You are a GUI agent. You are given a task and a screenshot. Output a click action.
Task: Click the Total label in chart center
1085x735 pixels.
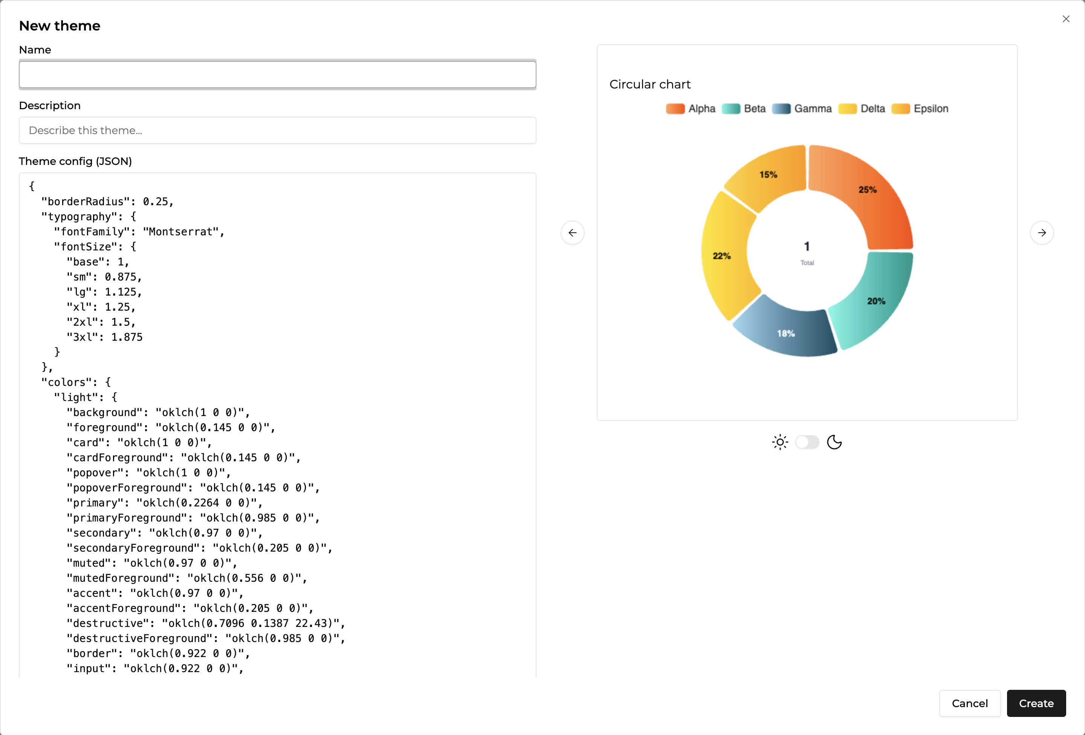(x=807, y=263)
